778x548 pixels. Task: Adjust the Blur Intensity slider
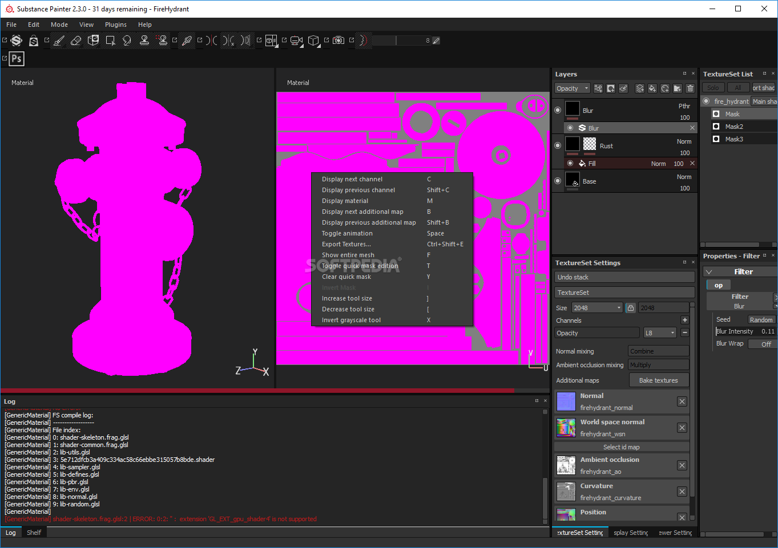[x=745, y=331]
